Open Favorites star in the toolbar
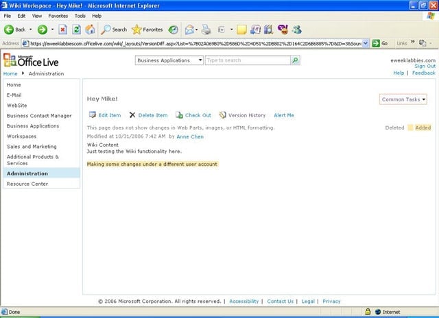This screenshot has width=439, height=318. pyautogui.click(x=137, y=29)
